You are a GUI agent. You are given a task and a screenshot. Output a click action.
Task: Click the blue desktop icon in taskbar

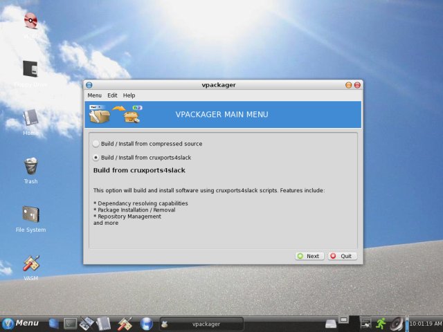coord(53,324)
